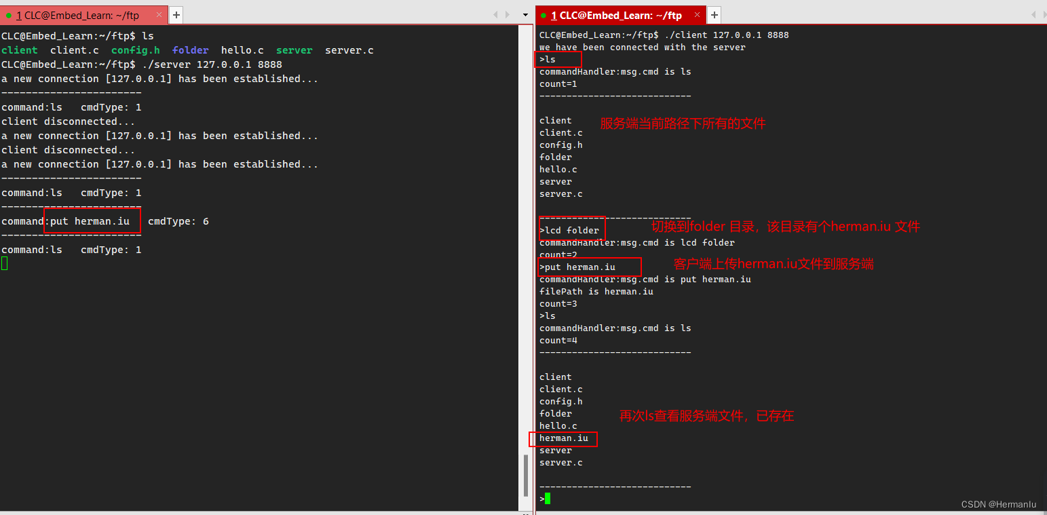Click the red terminal indicator on the left tab
1047x515 pixels.
pyautogui.click(x=9, y=14)
